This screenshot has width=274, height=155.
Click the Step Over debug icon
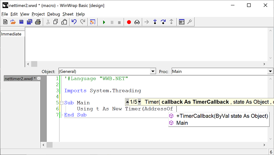pos(163,22)
